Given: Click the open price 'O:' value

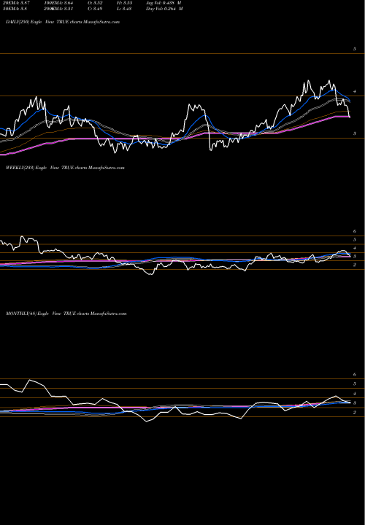Looking at the screenshot, I should (x=95, y=3).
